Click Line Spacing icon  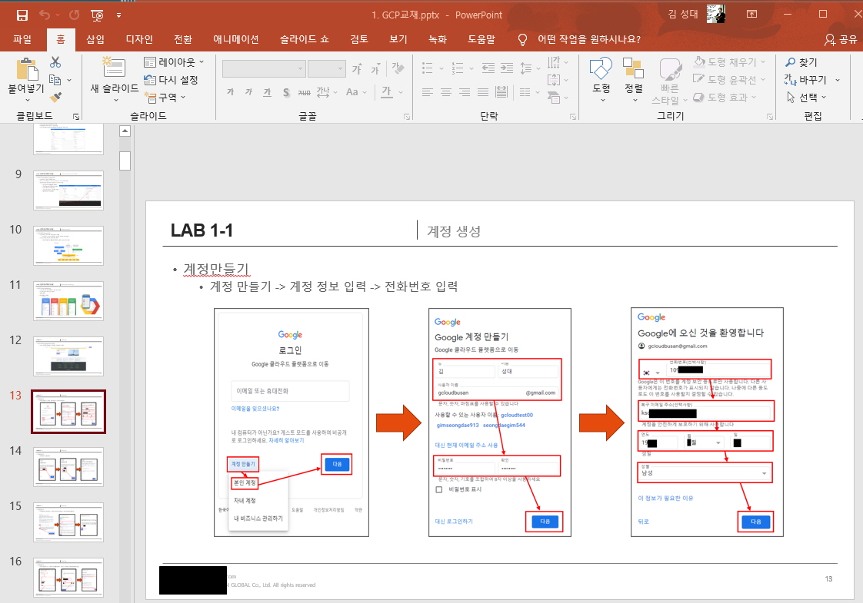coord(526,68)
